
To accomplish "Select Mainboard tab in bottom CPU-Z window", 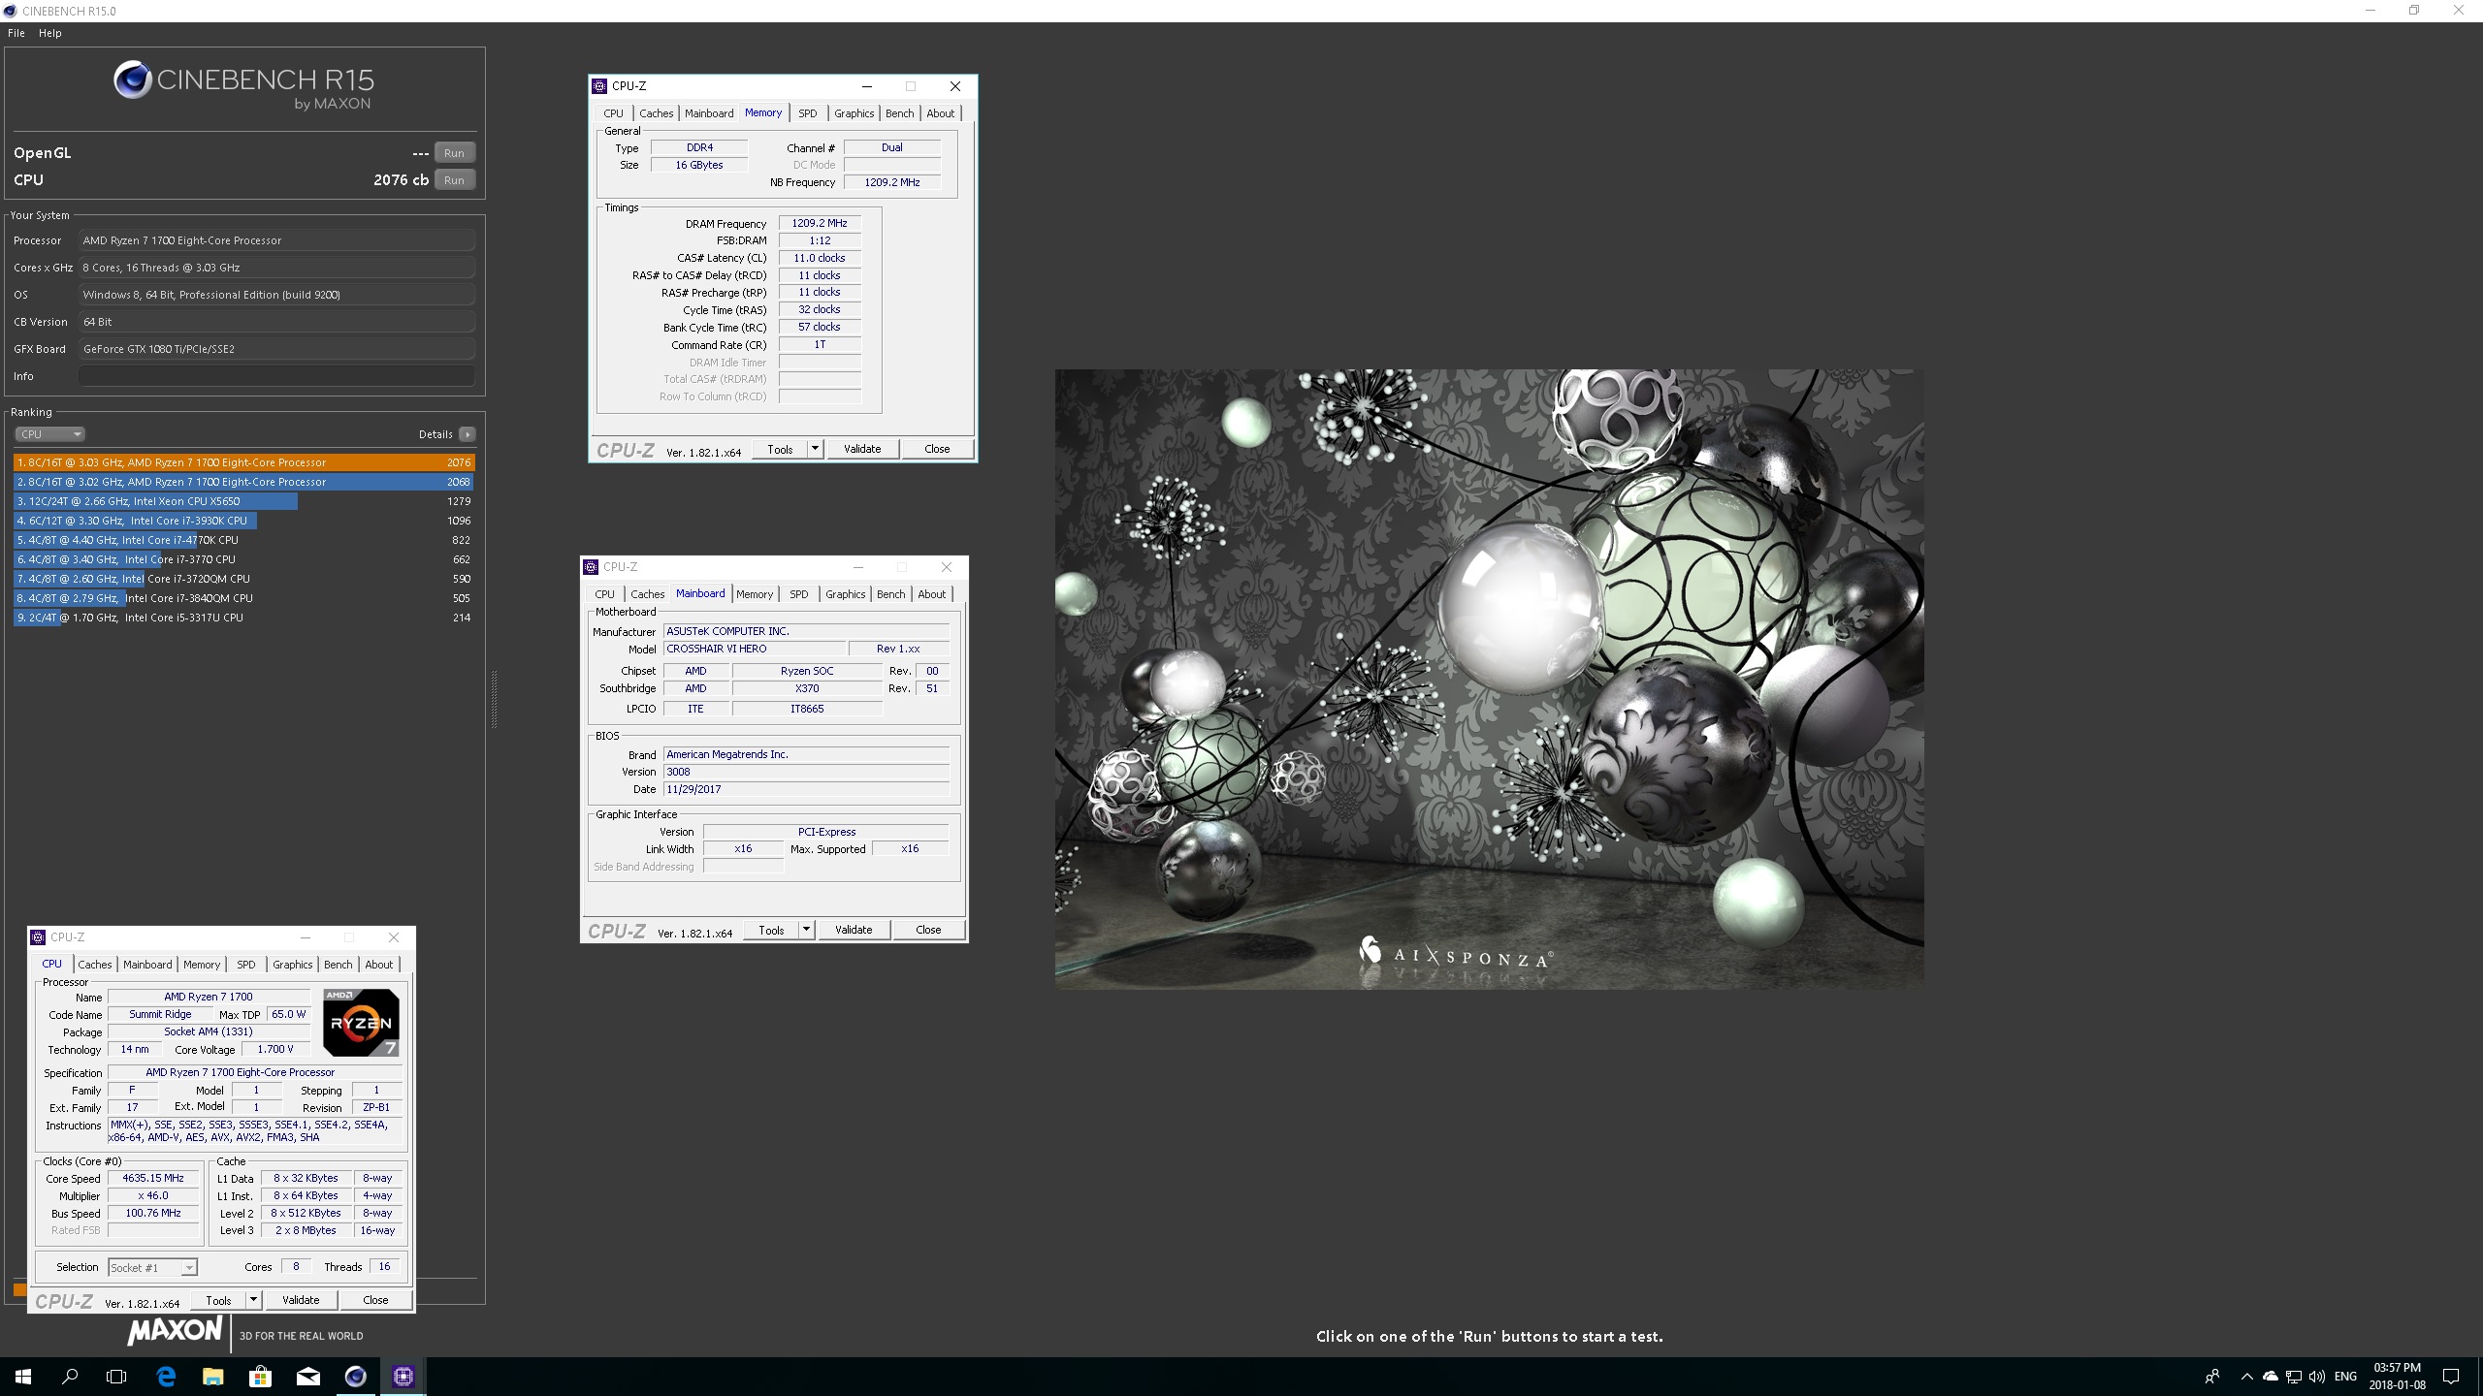I will pyautogui.click(x=147, y=965).
